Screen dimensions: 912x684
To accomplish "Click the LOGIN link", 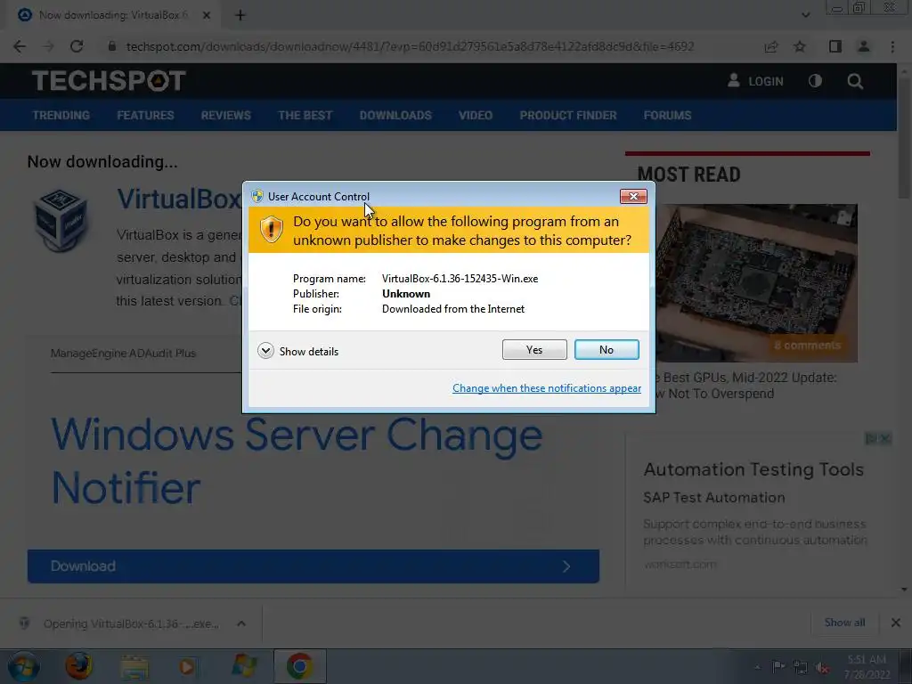I will coord(755,81).
